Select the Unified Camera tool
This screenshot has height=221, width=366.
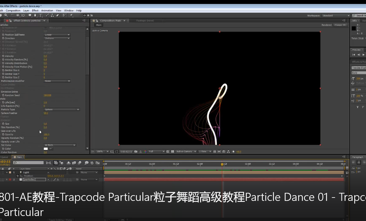pyautogui.click(x=18, y=15)
